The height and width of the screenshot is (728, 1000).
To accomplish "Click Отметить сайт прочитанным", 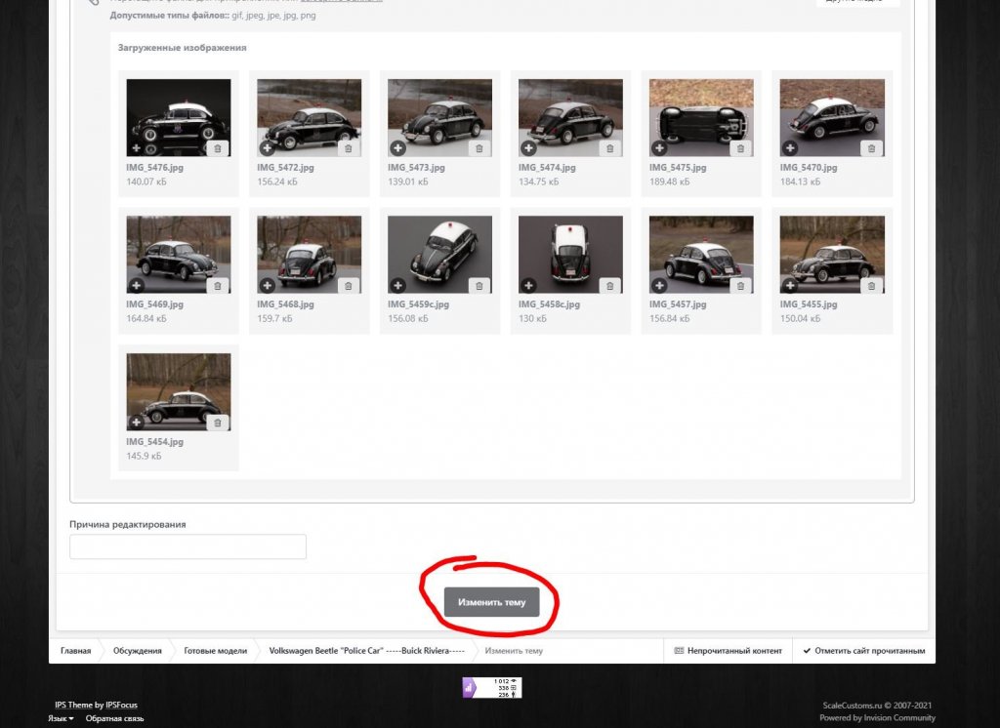I will [x=863, y=651].
